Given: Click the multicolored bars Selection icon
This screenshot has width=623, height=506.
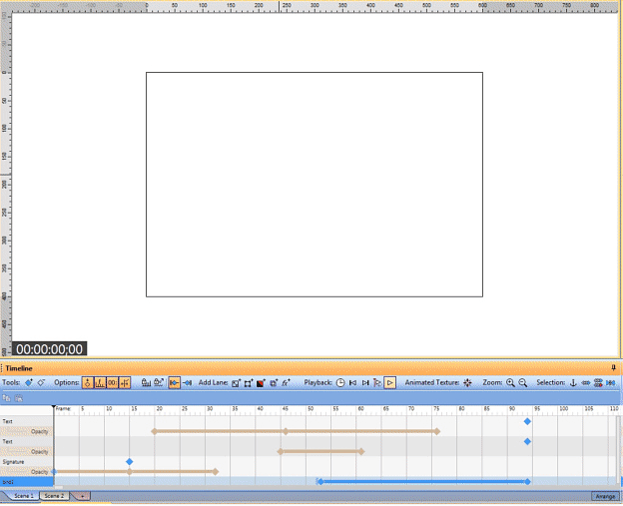Looking at the screenshot, I should [x=598, y=383].
